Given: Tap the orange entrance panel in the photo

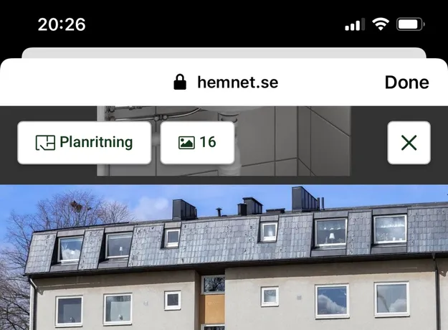Looking at the screenshot, I should pos(212,309).
